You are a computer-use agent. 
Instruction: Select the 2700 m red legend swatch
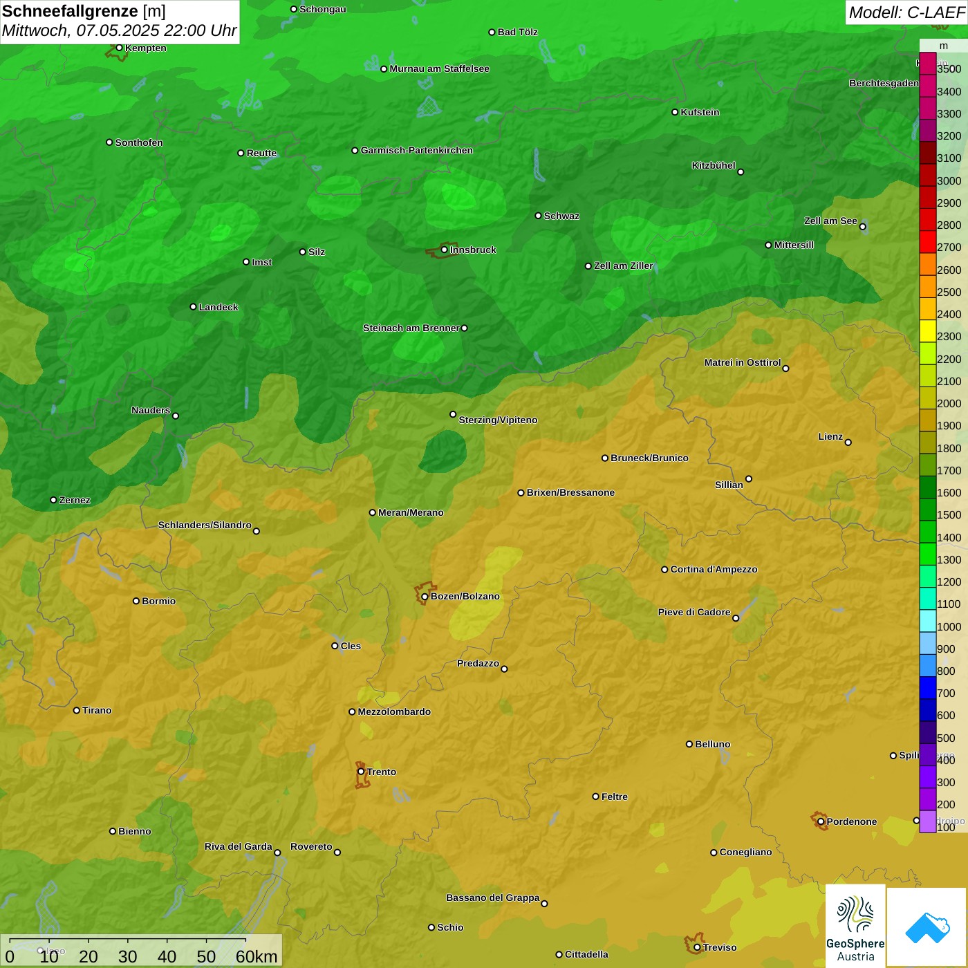coord(928,242)
